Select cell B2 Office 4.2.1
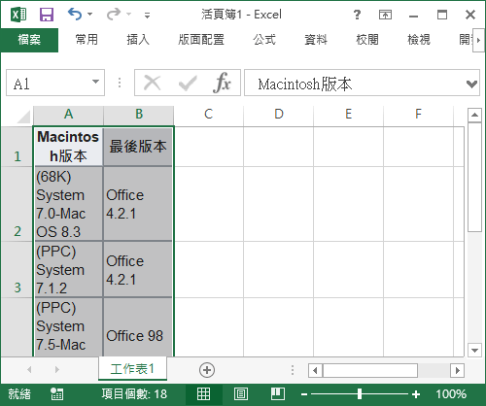The width and height of the screenshot is (486, 406). pos(138,204)
